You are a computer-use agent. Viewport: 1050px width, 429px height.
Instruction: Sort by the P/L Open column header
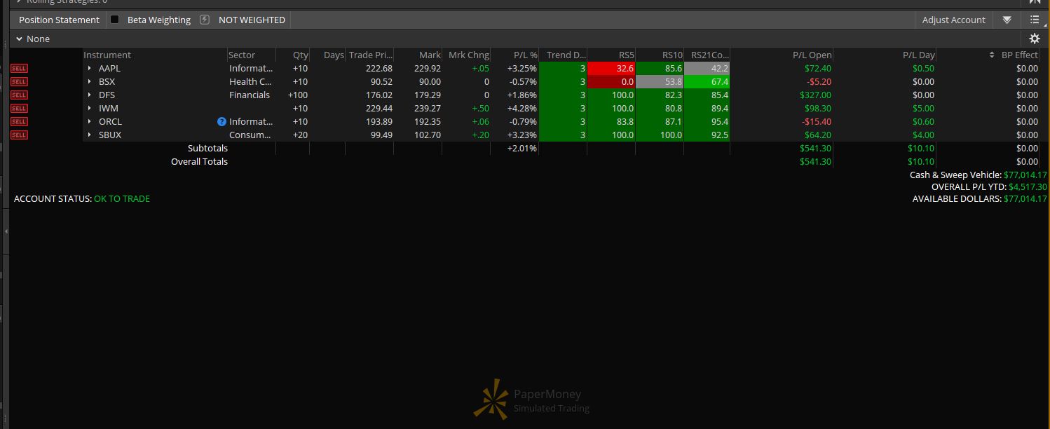pos(812,55)
